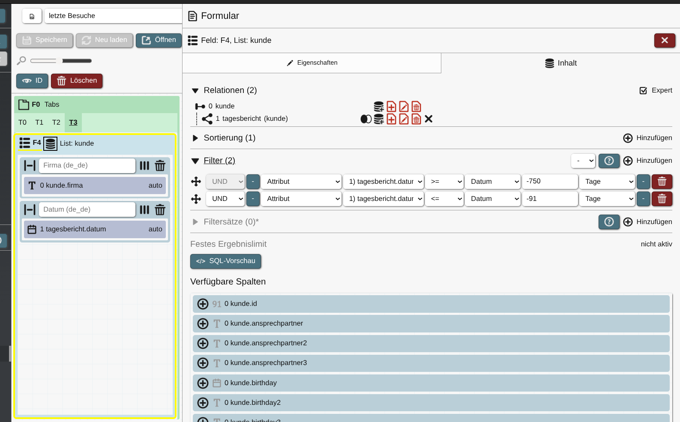Expand the Sortierung (1) section
The image size is (680, 422).
[195, 138]
